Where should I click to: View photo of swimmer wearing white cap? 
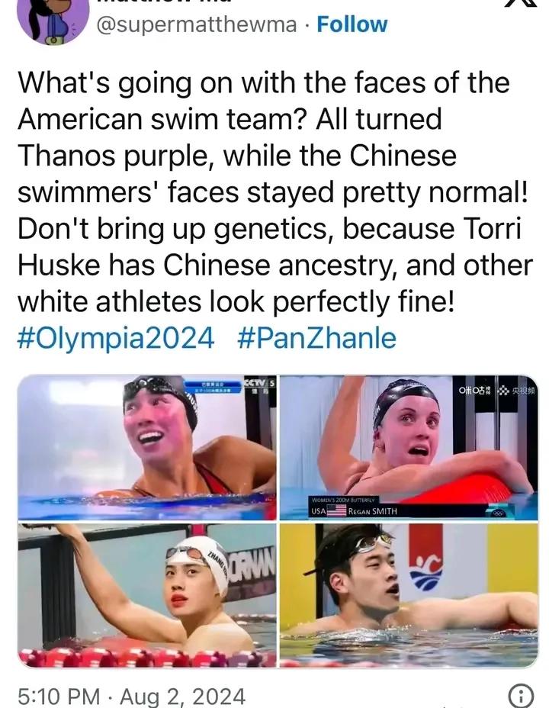tap(147, 596)
